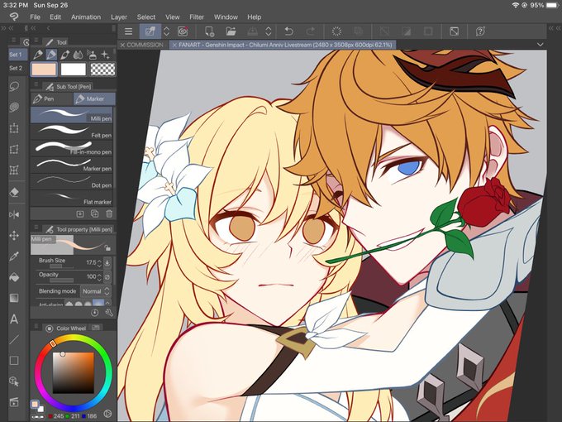Open the Animation menu

click(86, 17)
